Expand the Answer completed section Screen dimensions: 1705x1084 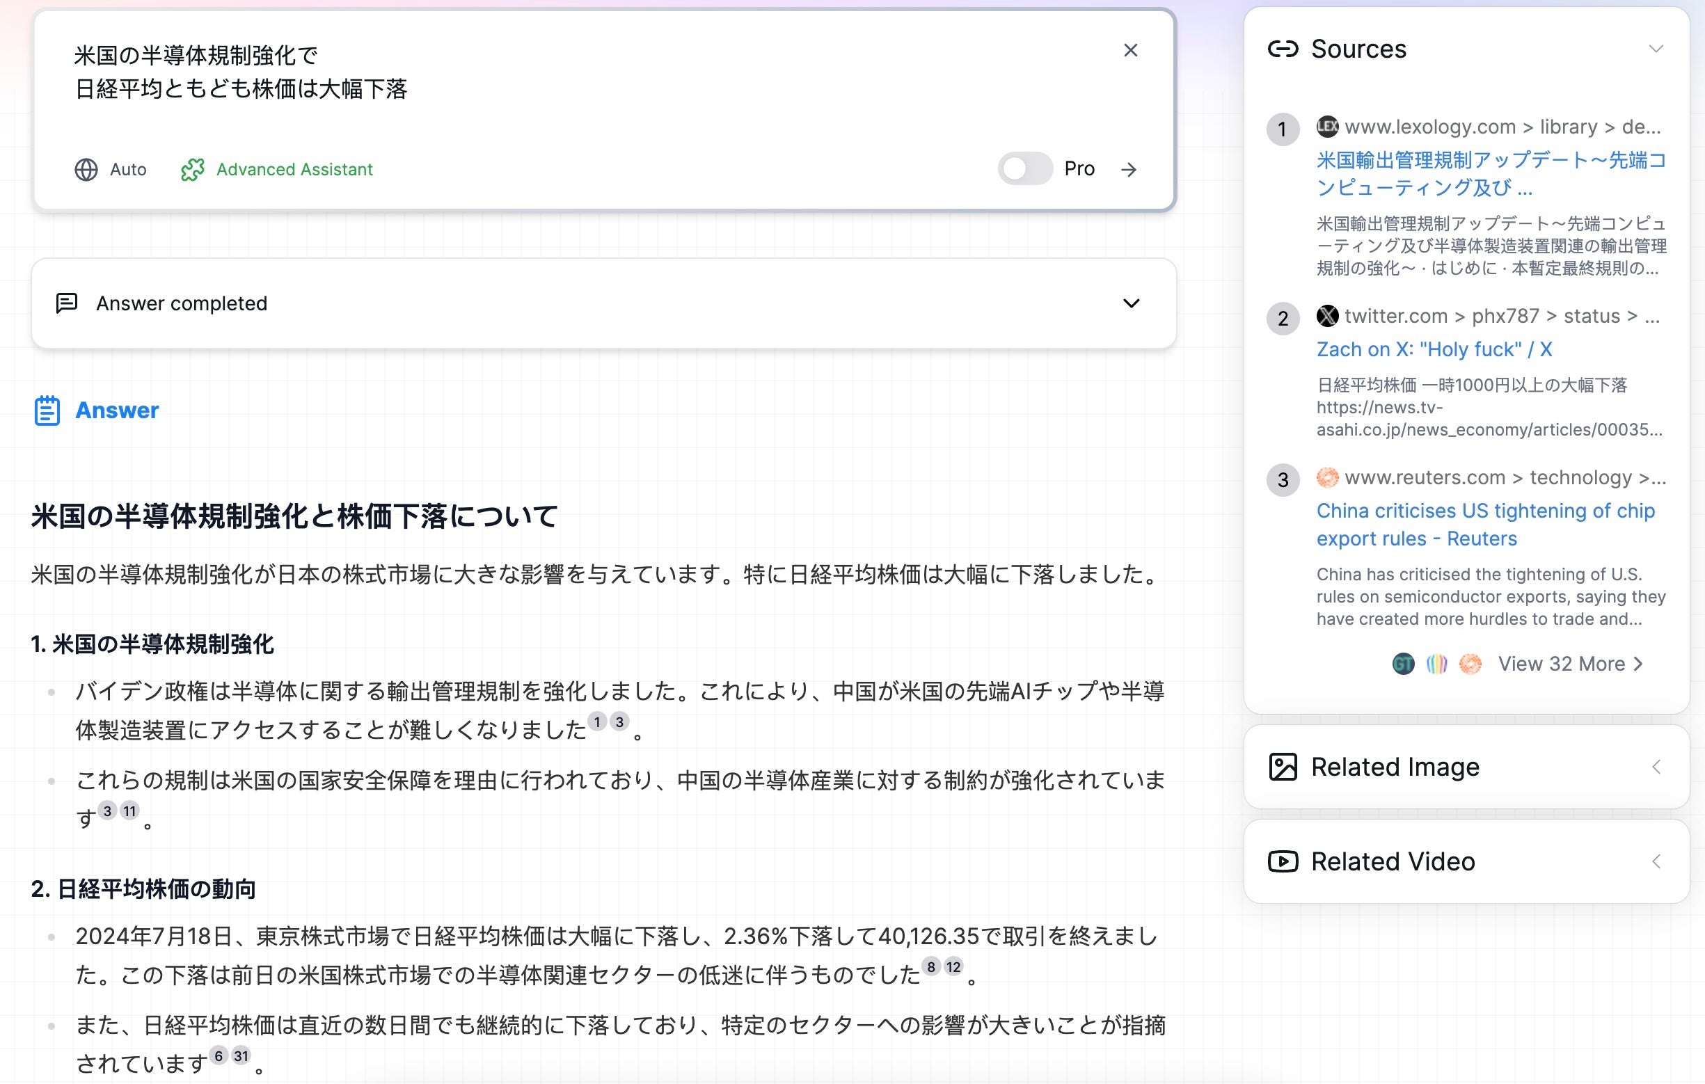[x=1129, y=303]
